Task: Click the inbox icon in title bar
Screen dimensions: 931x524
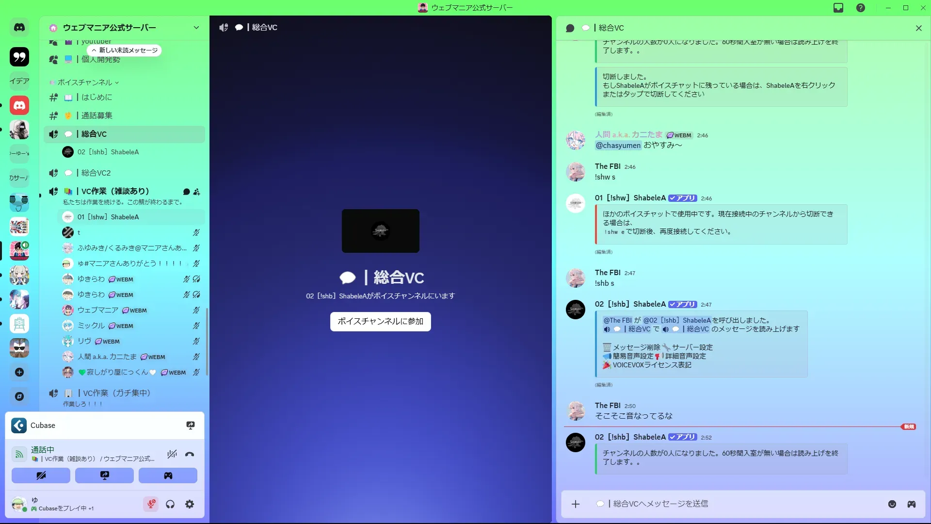Action: (x=838, y=8)
